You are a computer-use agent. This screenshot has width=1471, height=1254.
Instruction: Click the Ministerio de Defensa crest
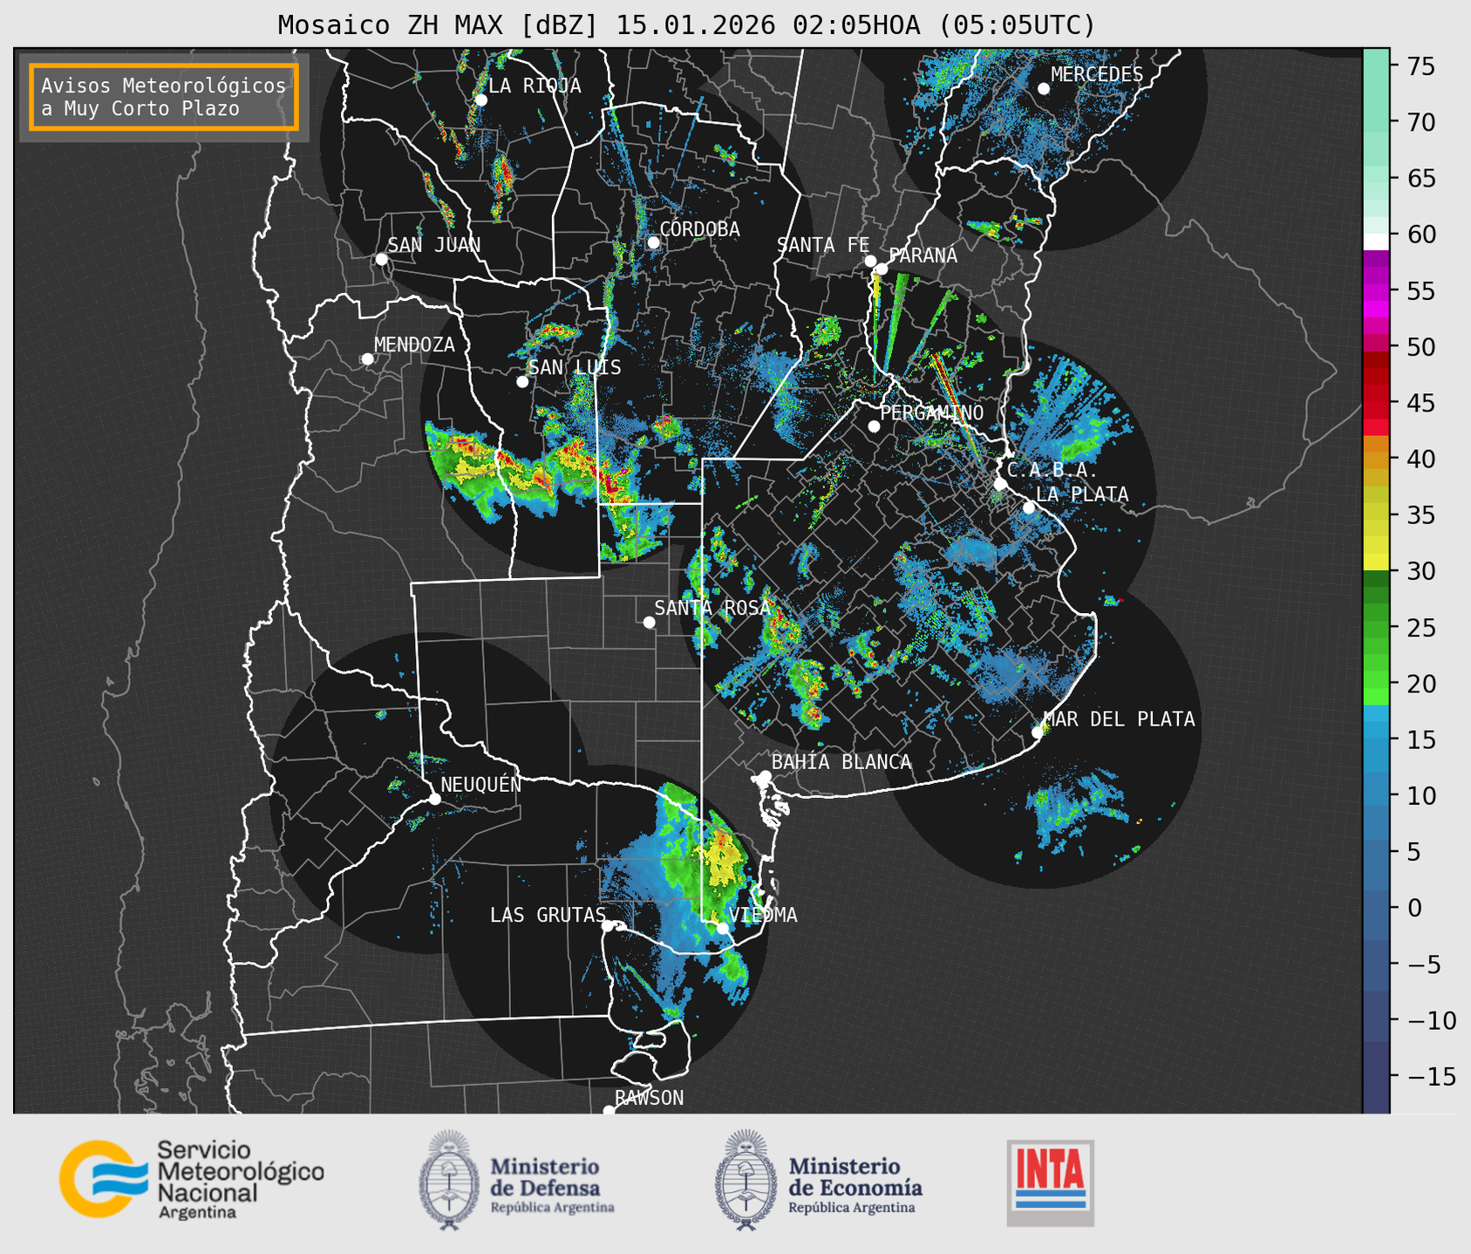coord(449,1181)
